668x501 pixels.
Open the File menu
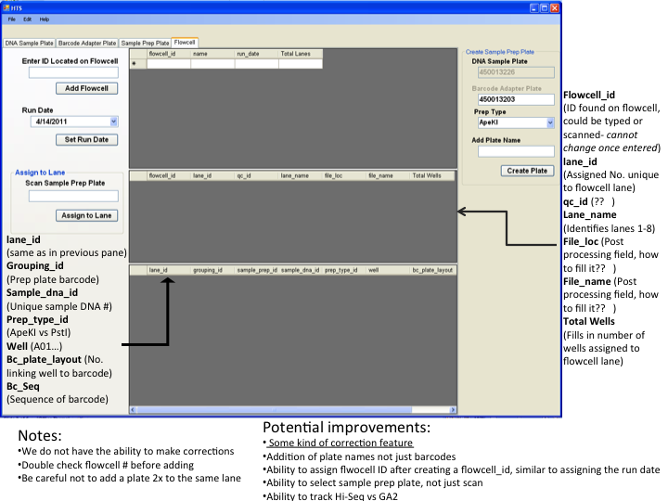tap(11, 19)
